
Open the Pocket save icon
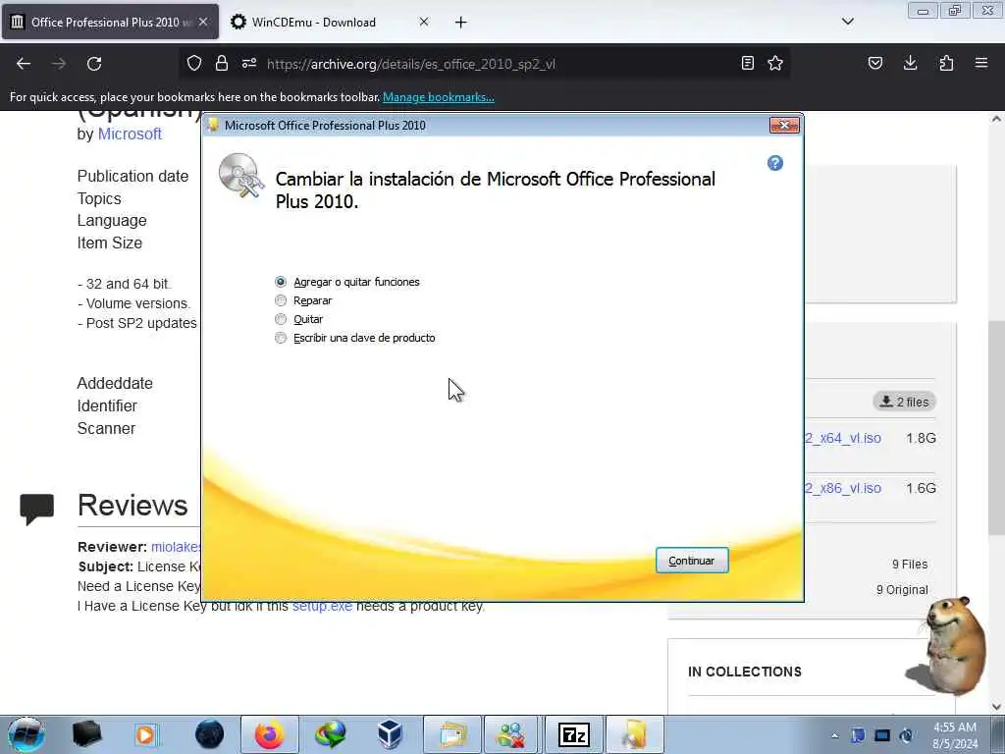tap(875, 63)
